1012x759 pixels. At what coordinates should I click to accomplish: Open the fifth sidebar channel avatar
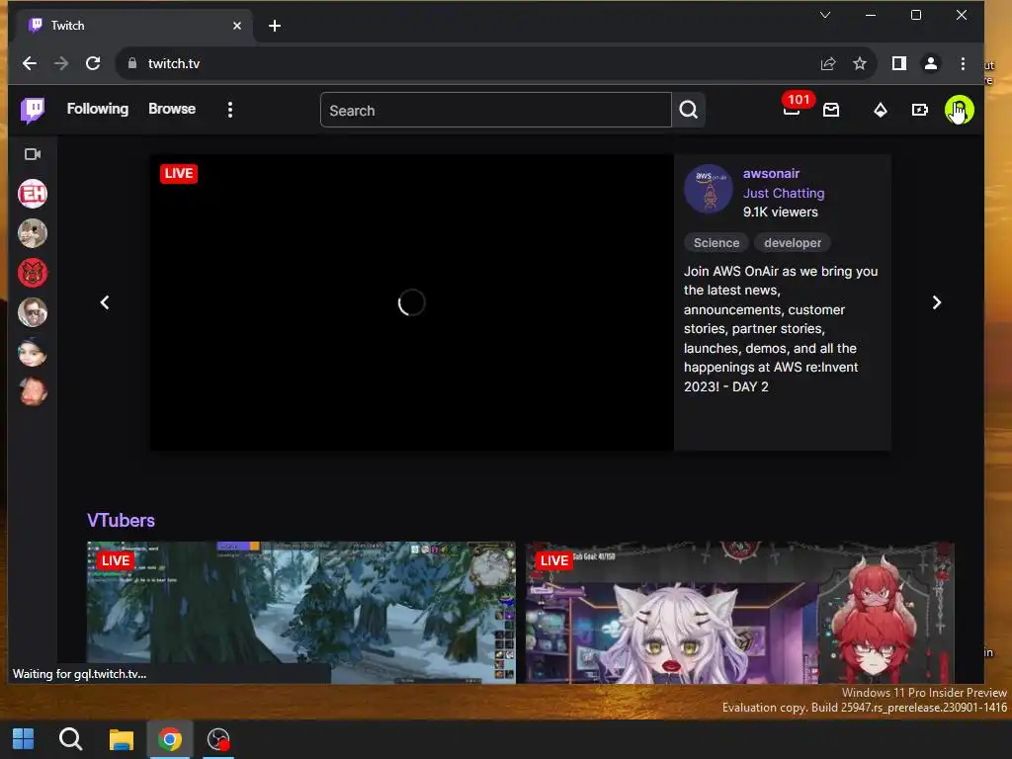click(33, 353)
